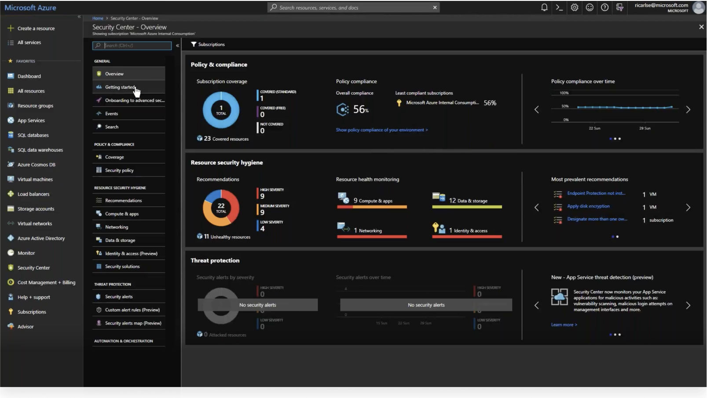Open Events under General
This screenshot has width=707, height=398.
[x=128, y=113]
